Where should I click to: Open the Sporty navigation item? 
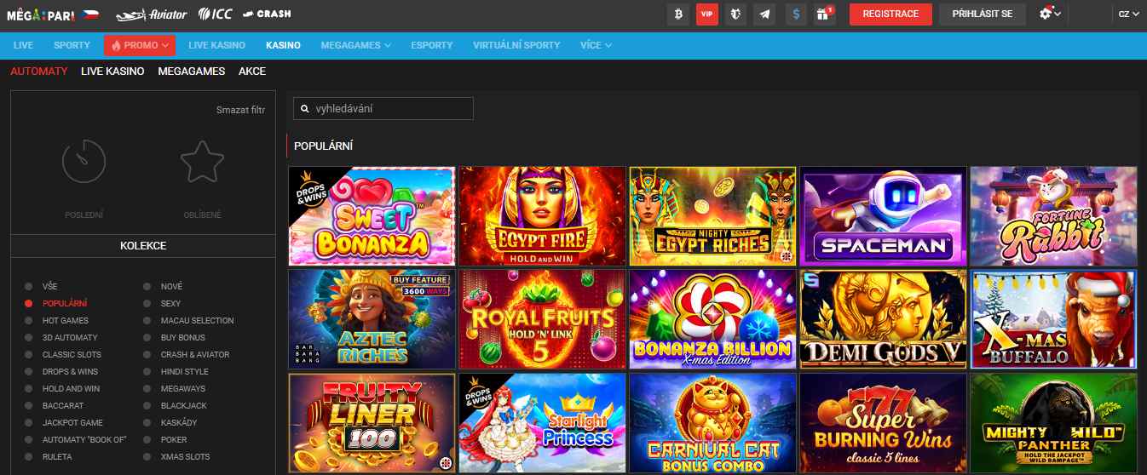(x=72, y=45)
